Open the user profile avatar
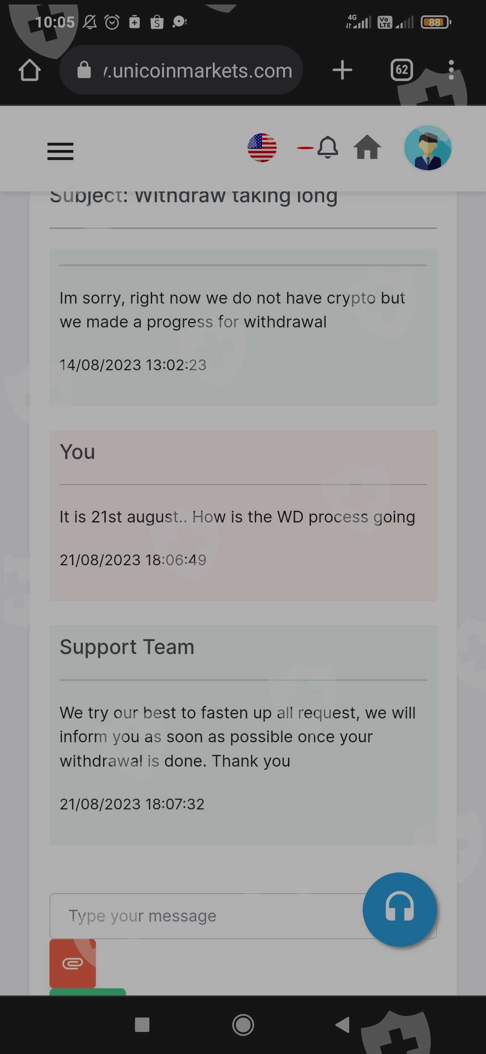The width and height of the screenshot is (486, 1054). 427,148
